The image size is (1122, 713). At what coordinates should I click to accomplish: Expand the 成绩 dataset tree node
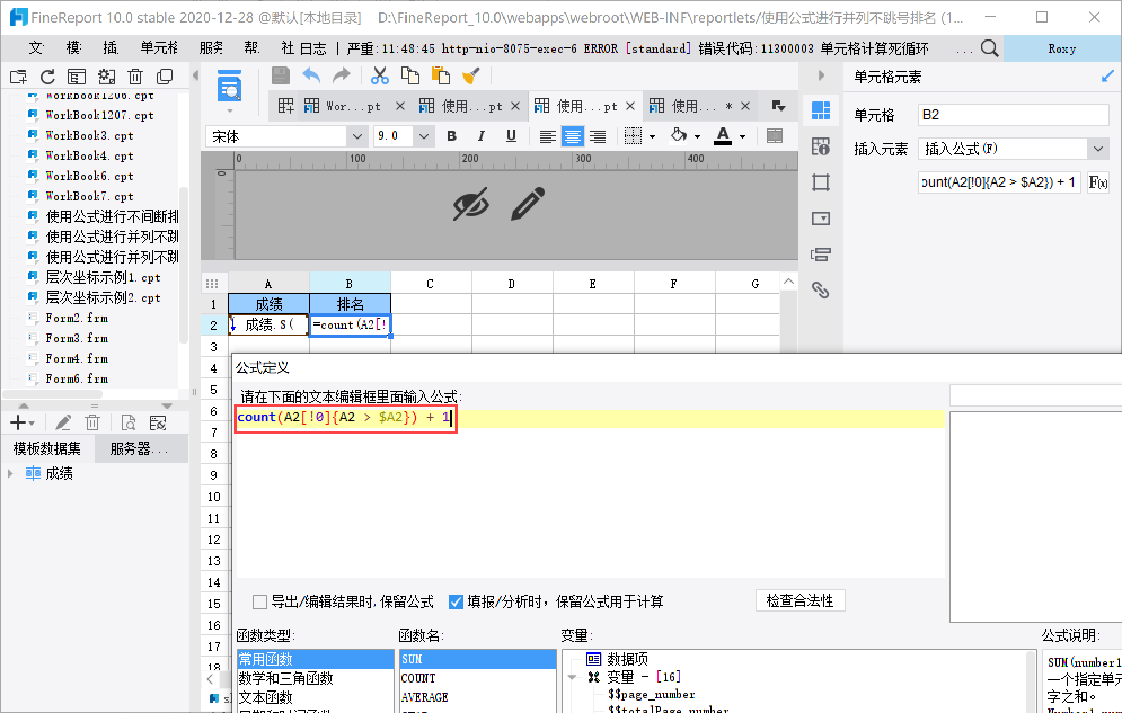coord(10,474)
